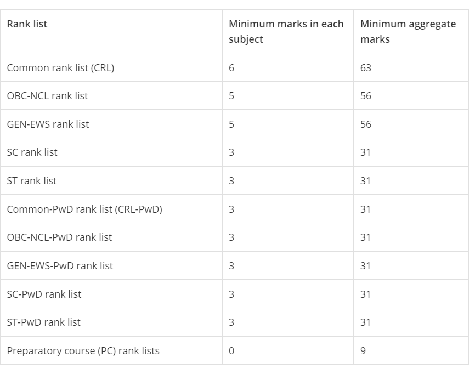The width and height of the screenshot is (475, 374).
Task: Click CRL minimum subject marks value 6
Action: pos(231,67)
